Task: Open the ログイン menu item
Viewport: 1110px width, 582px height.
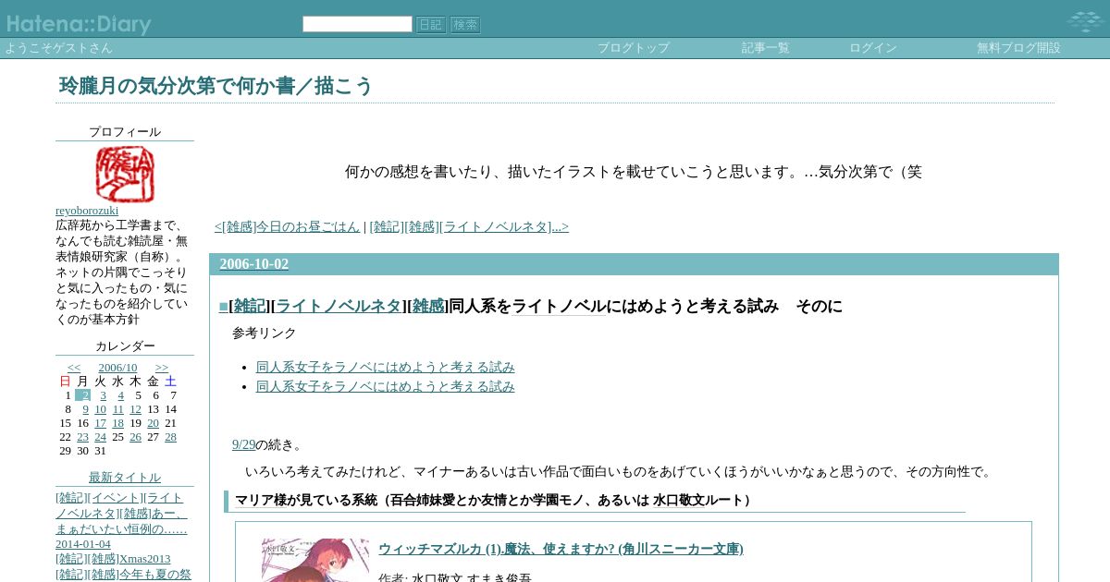Action: coord(873,48)
